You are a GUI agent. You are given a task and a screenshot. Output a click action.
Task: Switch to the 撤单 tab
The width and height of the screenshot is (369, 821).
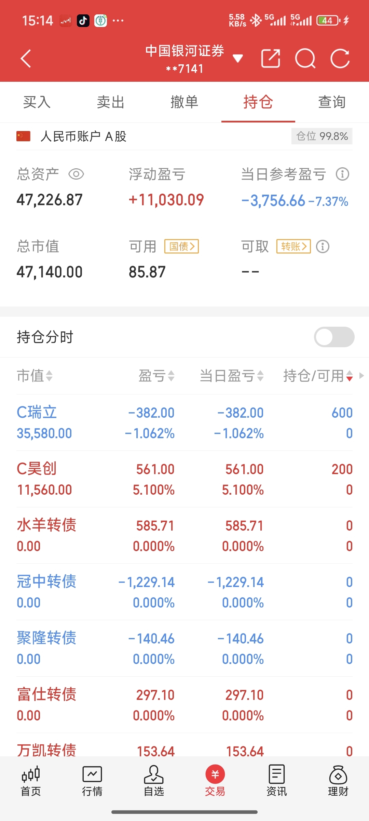coord(184,102)
